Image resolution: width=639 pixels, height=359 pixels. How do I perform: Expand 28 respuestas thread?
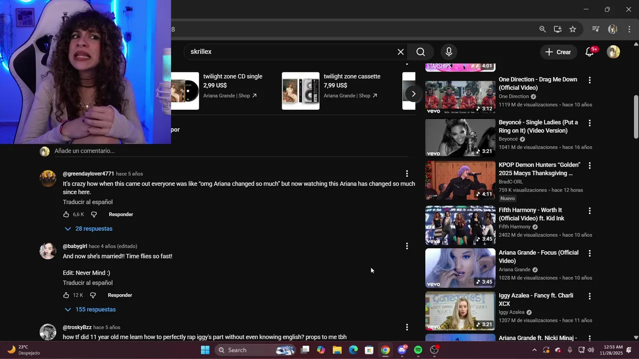(89, 229)
